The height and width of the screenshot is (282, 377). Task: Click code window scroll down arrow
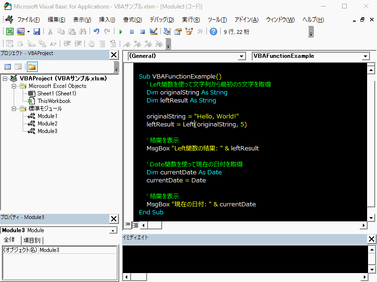coord(371,218)
